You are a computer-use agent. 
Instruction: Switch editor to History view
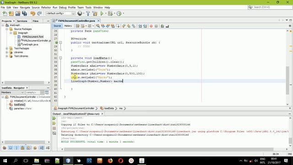click(x=68, y=26)
